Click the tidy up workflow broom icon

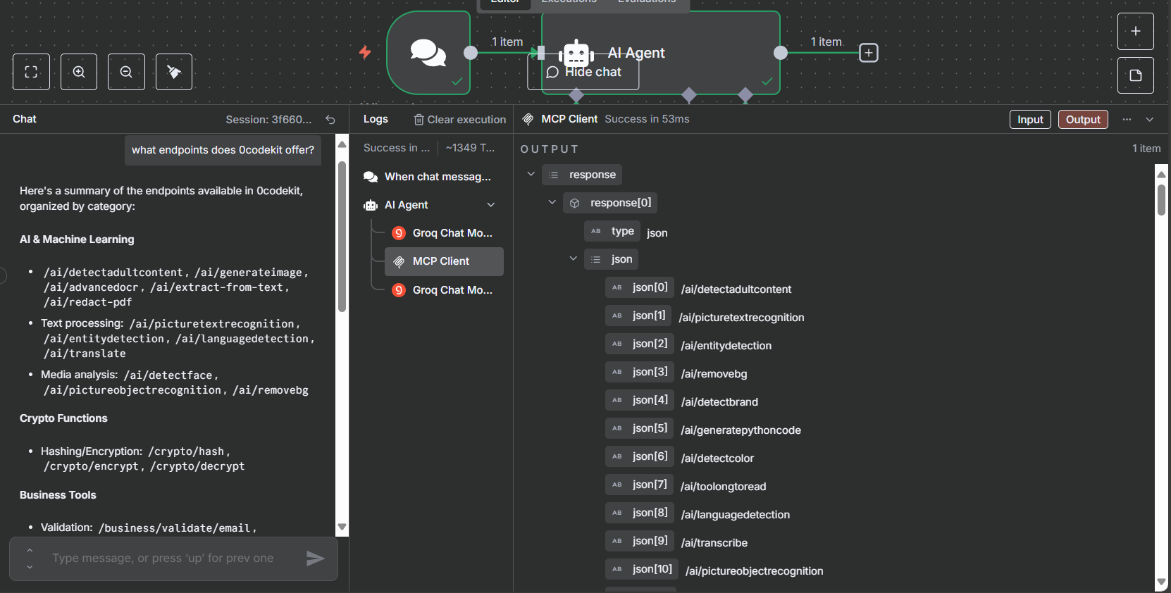tap(174, 72)
